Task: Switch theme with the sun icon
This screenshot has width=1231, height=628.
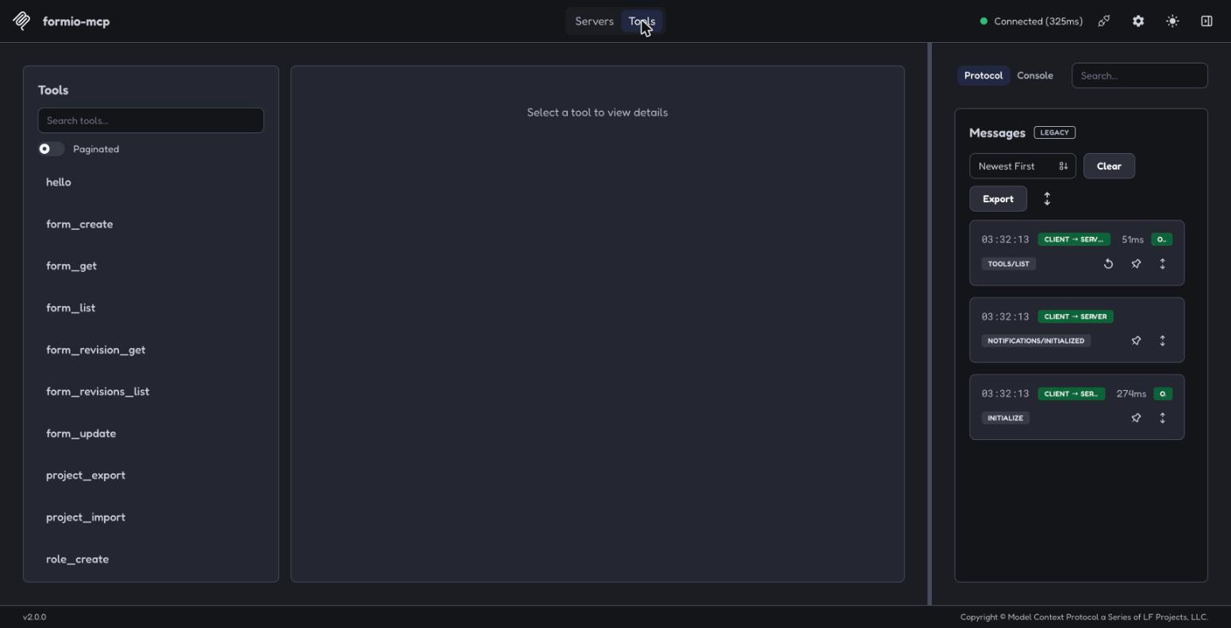Action: [1172, 21]
